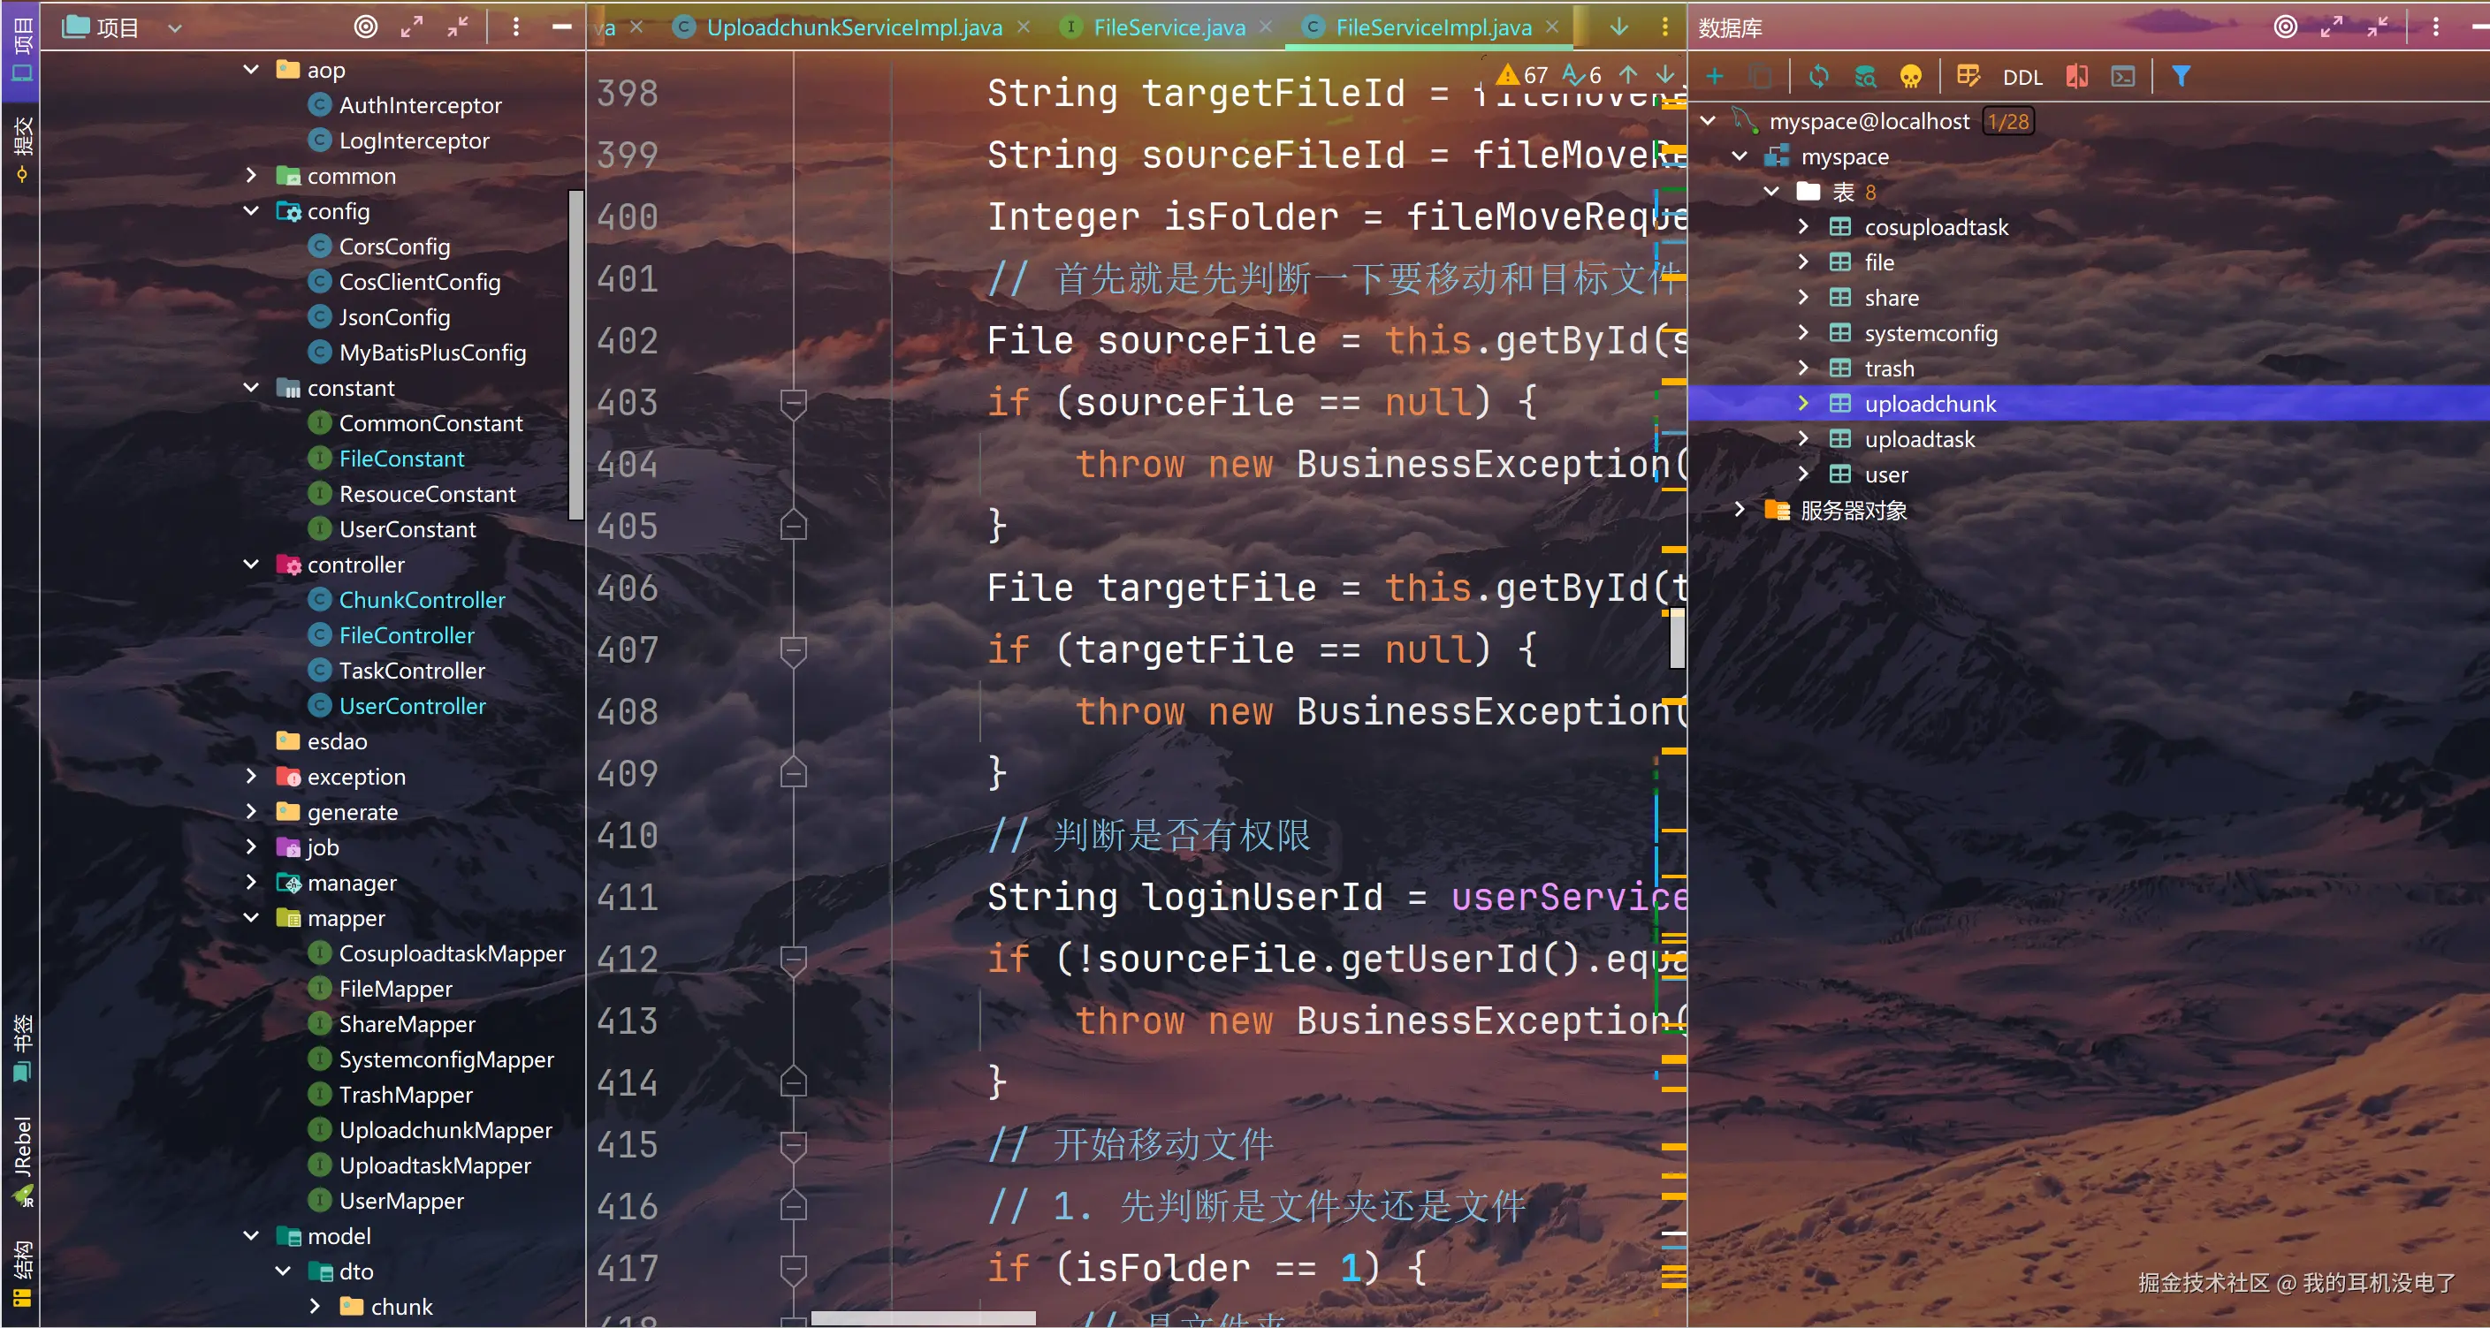The image size is (2490, 1328).
Task: Expand the 服务器对象 node
Action: pyautogui.click(x=1740, y=511)
